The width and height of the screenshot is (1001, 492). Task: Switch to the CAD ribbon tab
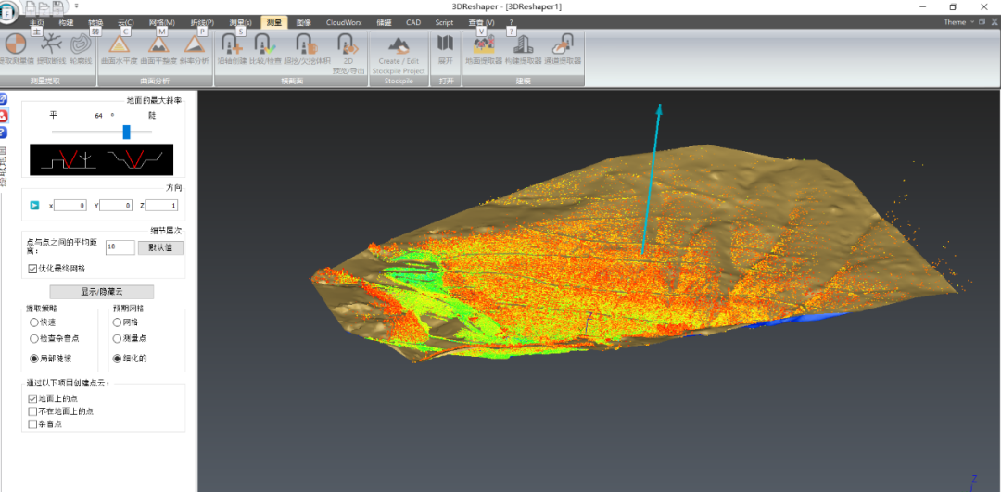coord(413,22)
